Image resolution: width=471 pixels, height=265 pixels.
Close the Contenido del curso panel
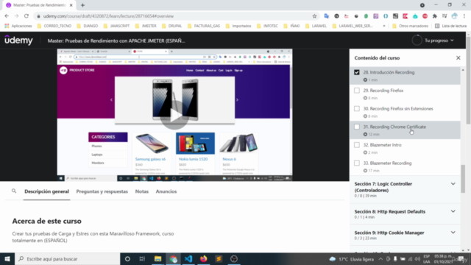point(458,57)
